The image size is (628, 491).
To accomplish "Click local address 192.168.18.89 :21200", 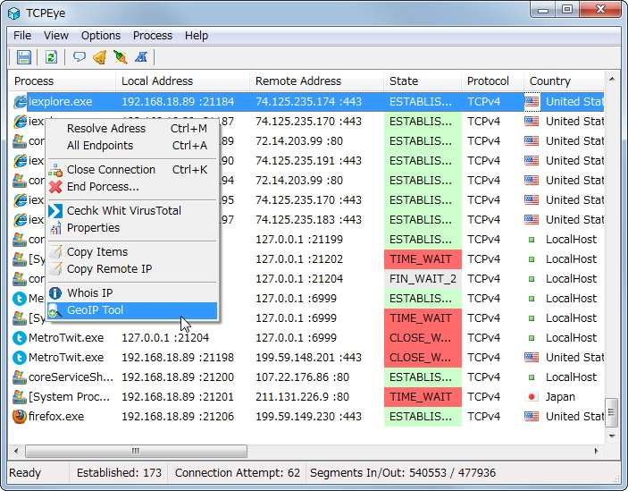I will tap(178, 377).
